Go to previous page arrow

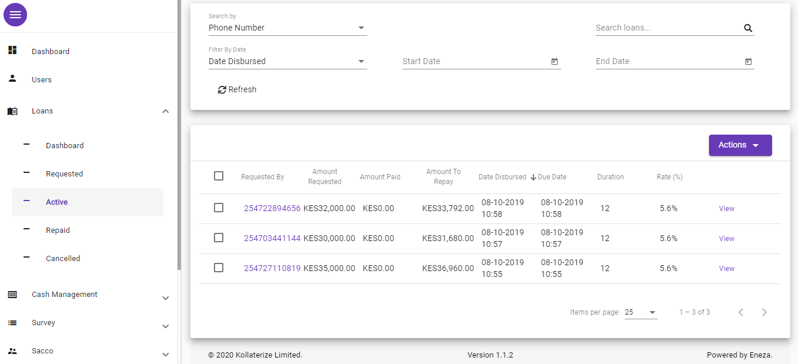coord(741,312)
